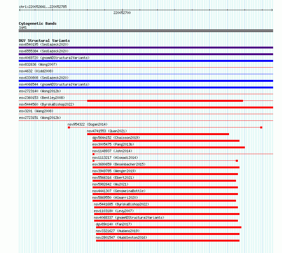
Task: Click the red dgv89n140 variant bar
Action: pyautogui.click(x=169, y=227)
